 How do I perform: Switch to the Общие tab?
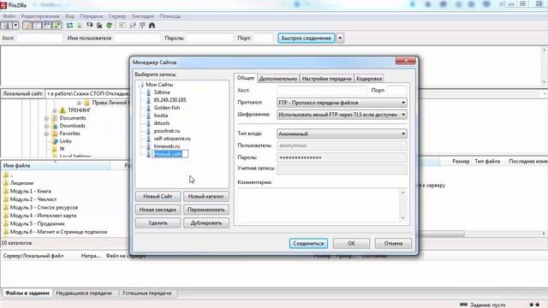point(246,78)
